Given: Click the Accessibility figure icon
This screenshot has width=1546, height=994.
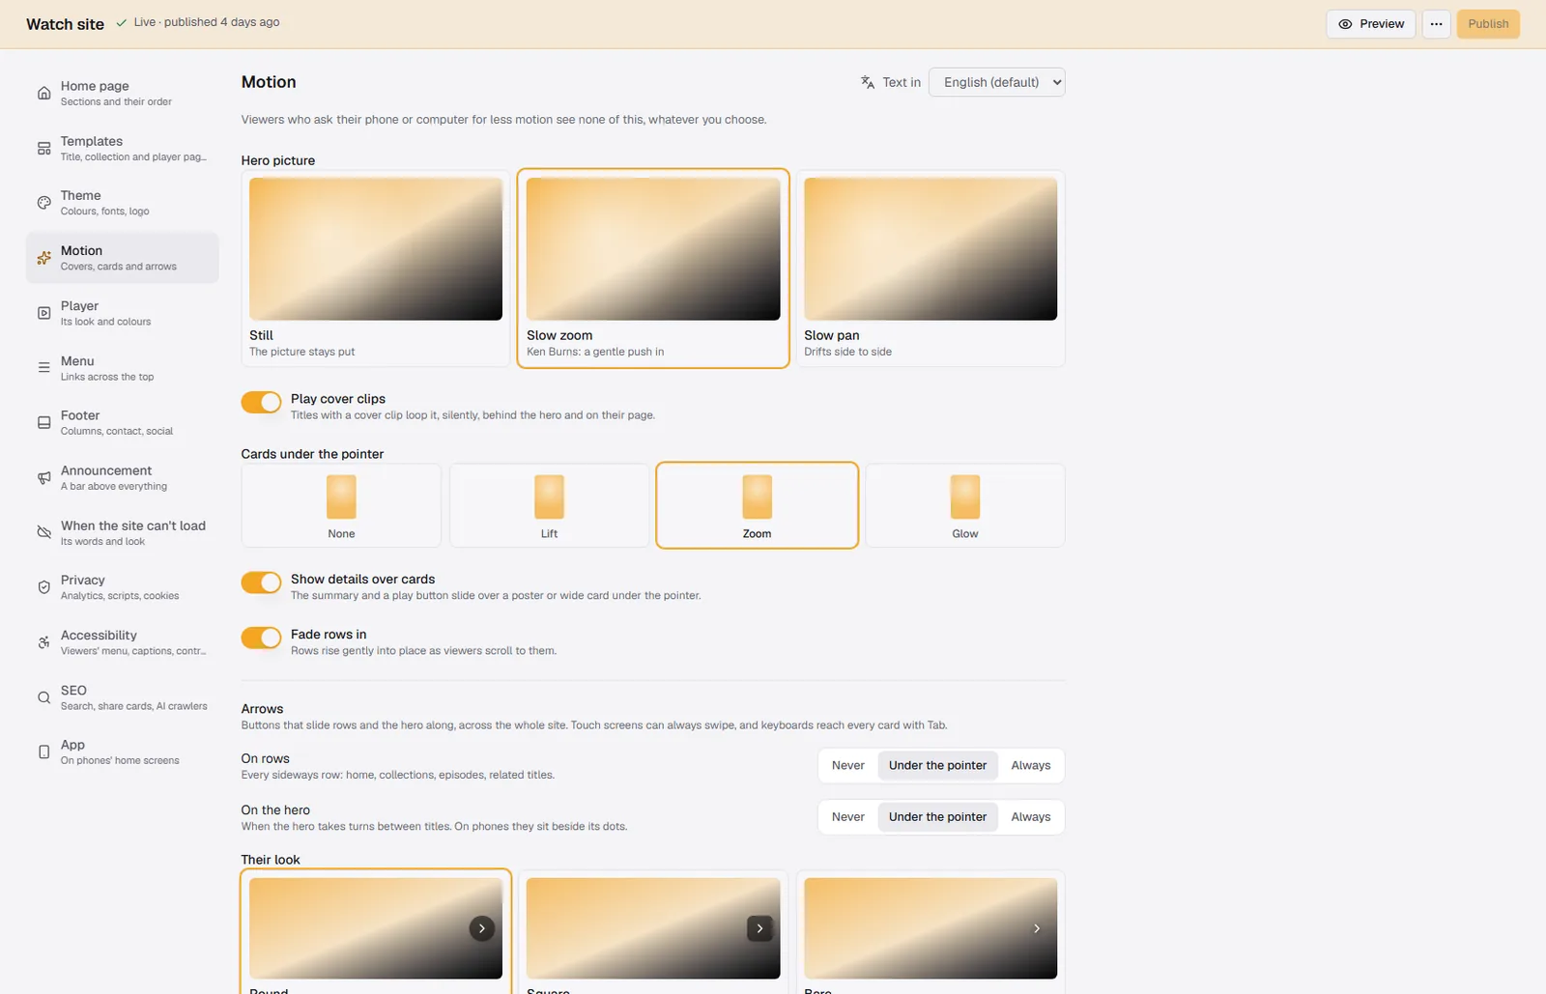Looking at the screenshot, I should coord(43,642).
